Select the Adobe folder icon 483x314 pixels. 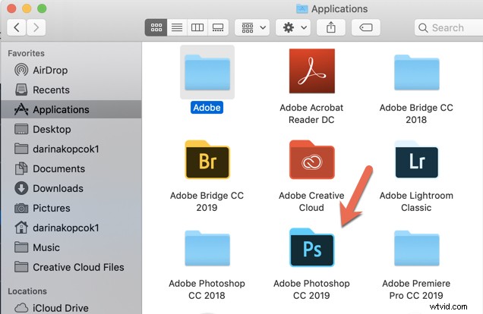(207, 72)
